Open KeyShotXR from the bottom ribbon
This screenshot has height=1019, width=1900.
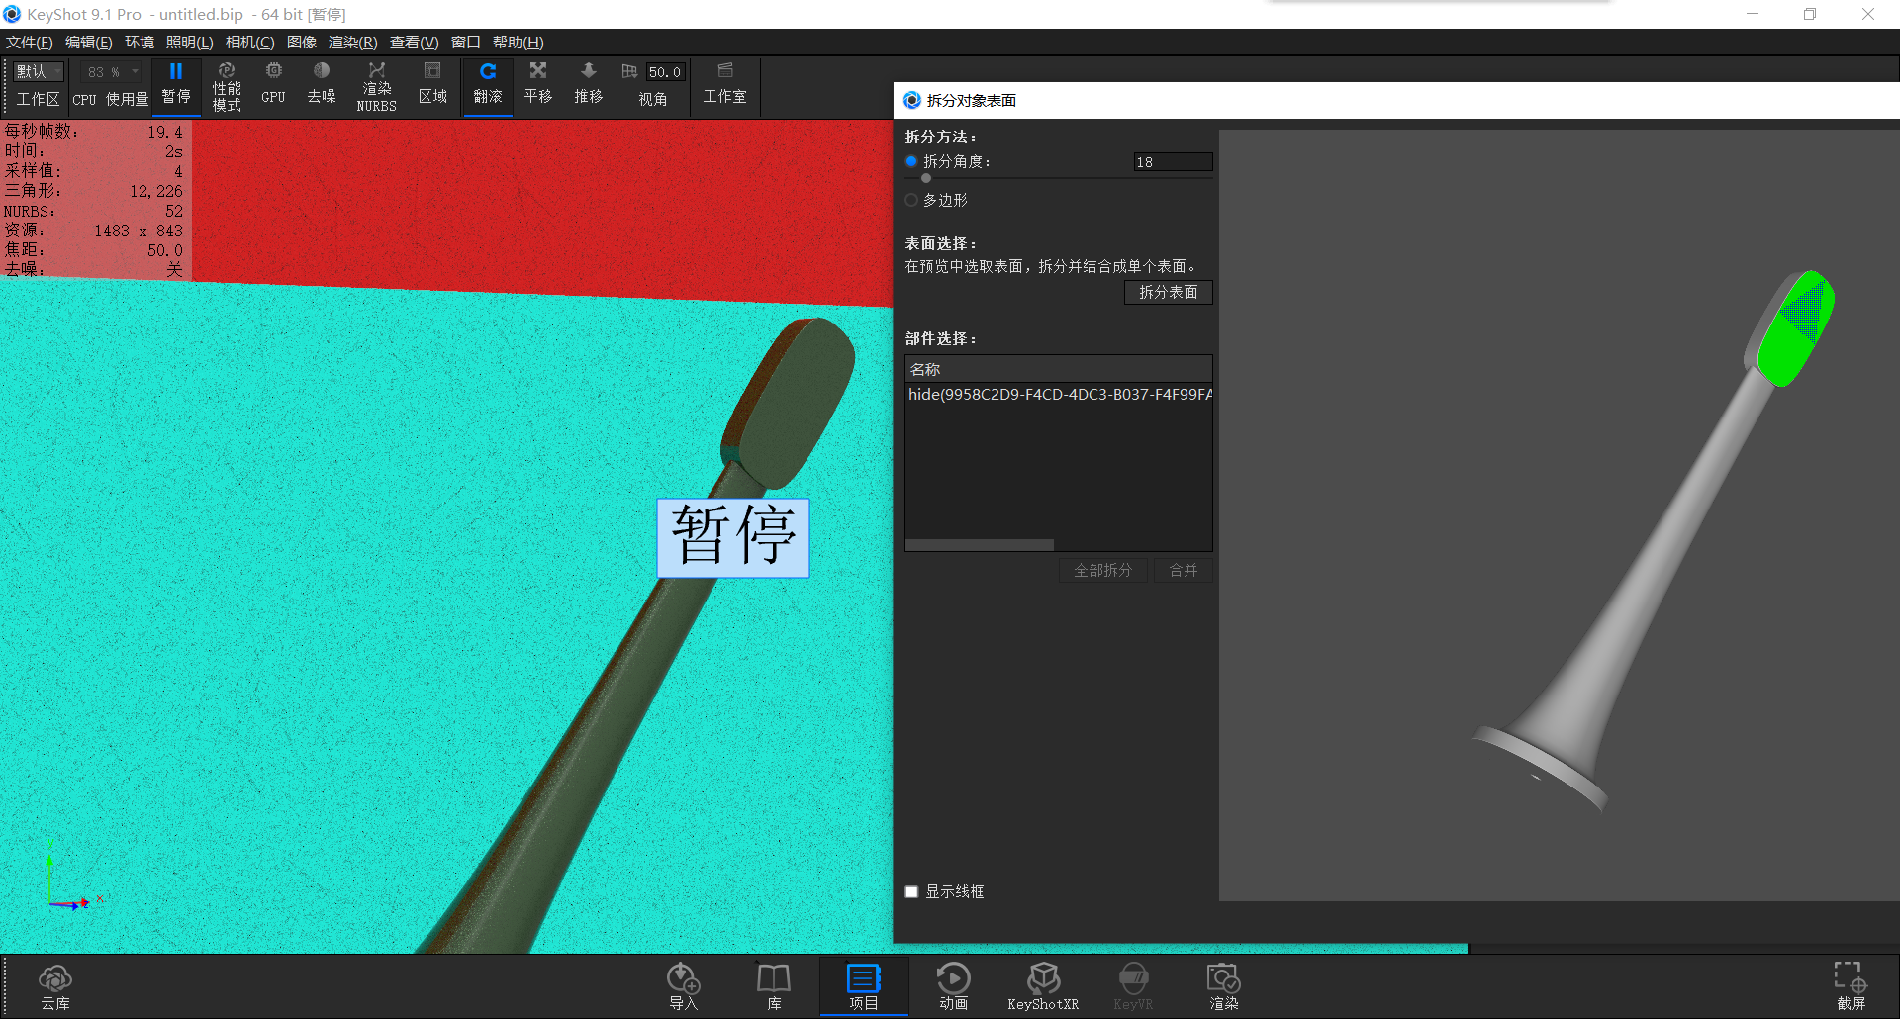tap(1042, 986)
